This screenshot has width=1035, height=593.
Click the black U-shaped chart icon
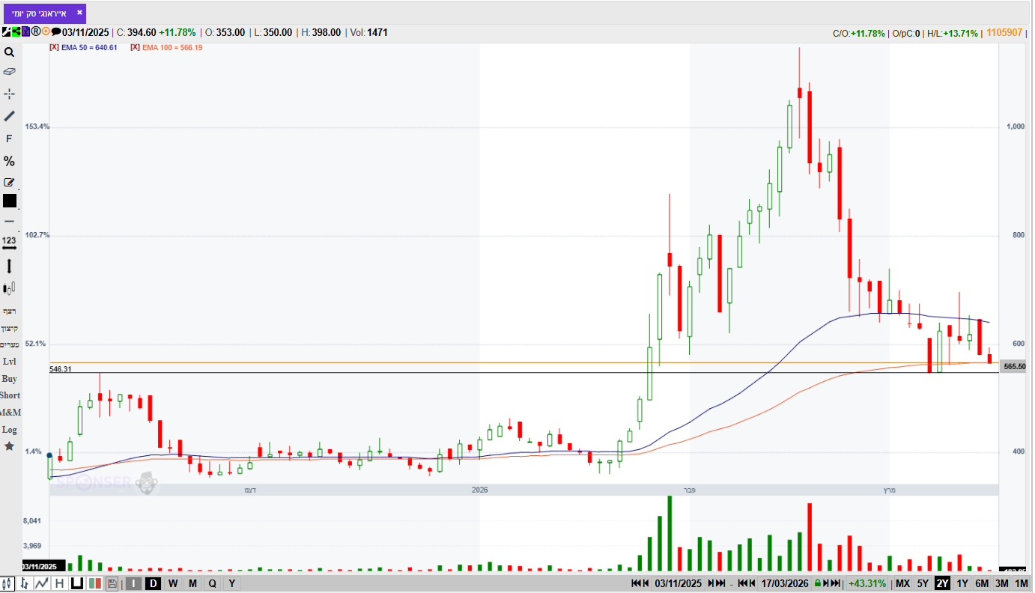point(77,583)
